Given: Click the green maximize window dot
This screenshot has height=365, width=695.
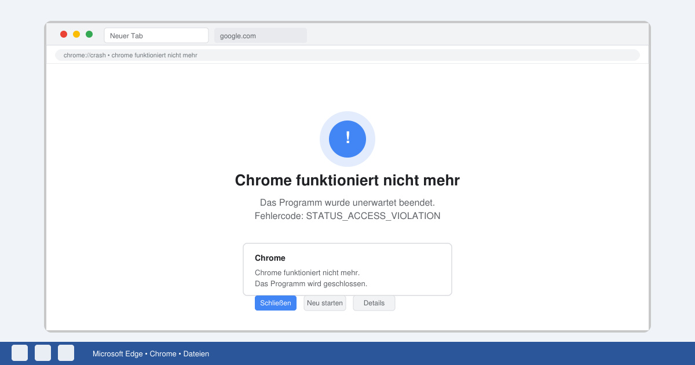Looking at the screenshot, I should click(89, 34).
